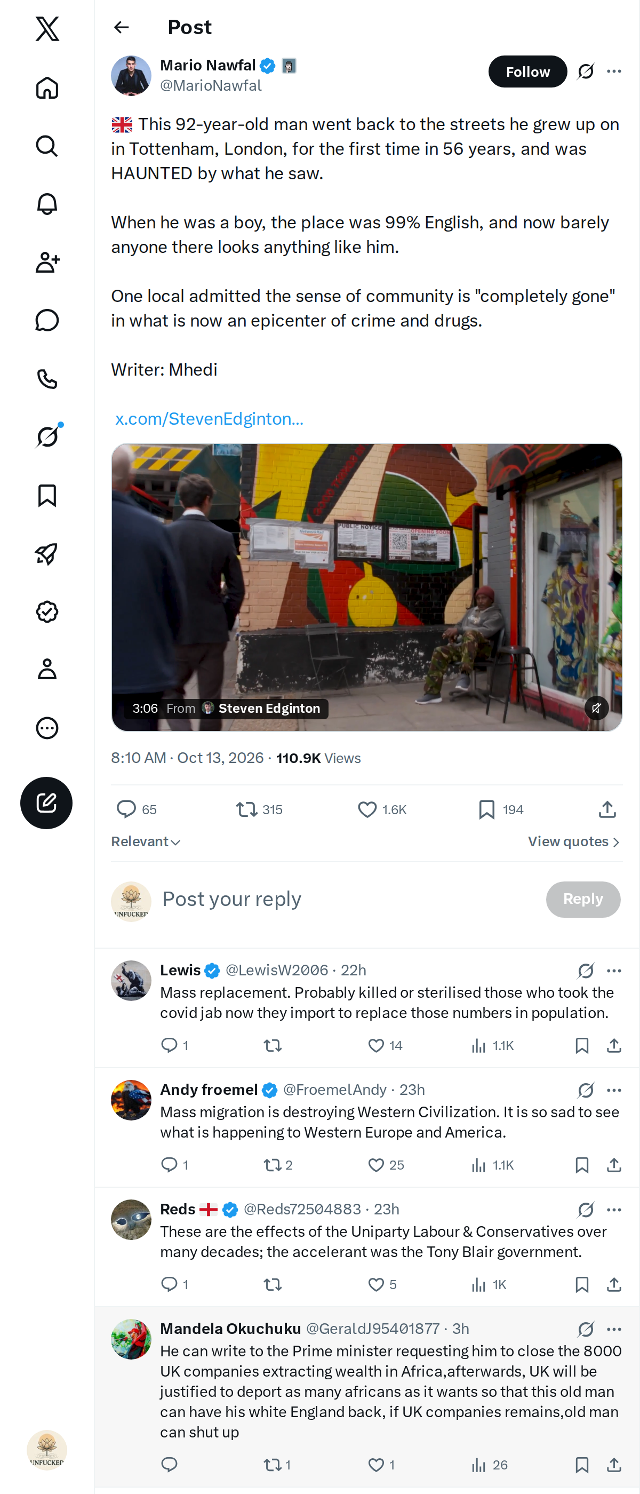This screenshot has width=640, height=1494.
Task: Open the x.com/StevenEdginton link
Action: click(x=209, y=419)
